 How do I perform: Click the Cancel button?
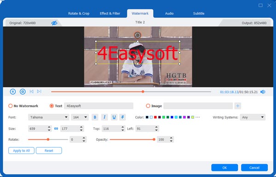point(254,167)
